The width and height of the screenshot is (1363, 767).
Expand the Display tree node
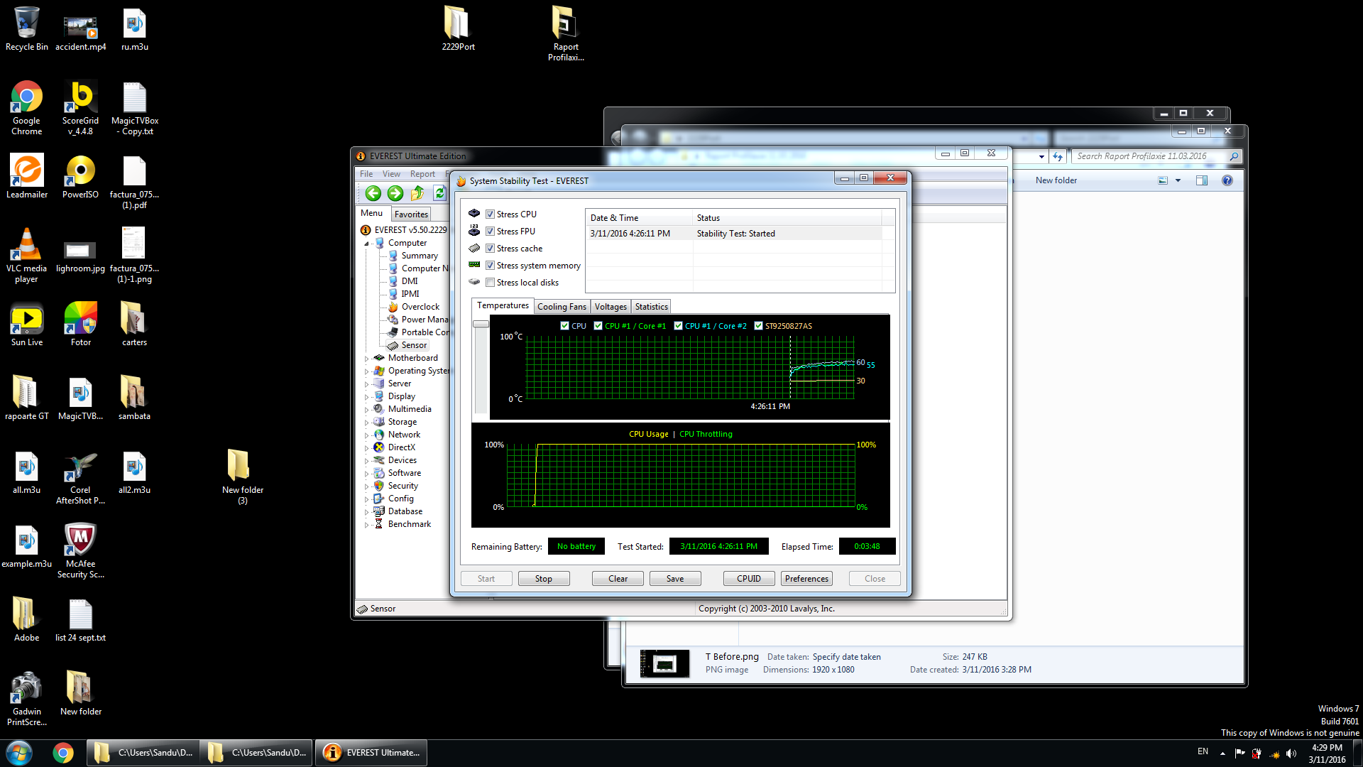coord(367,397)
